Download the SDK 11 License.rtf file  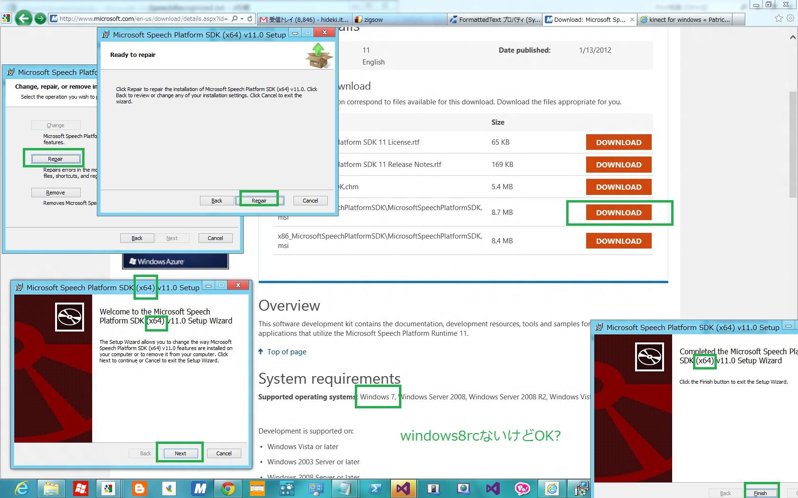[618, 142]
